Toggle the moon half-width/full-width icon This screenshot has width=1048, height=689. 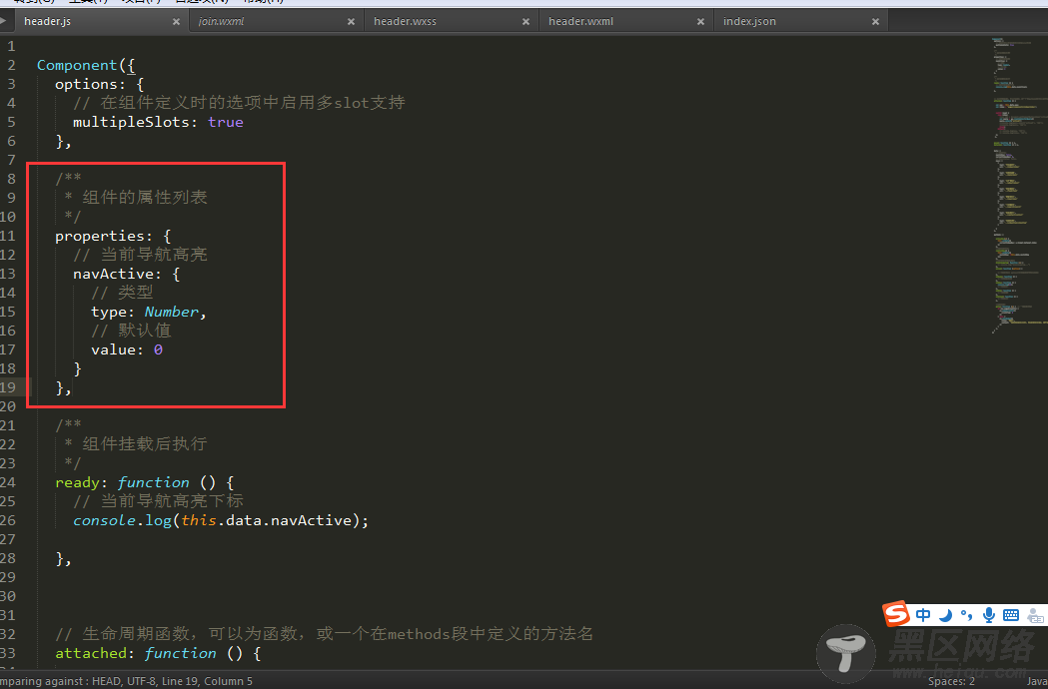pos(945,615)
